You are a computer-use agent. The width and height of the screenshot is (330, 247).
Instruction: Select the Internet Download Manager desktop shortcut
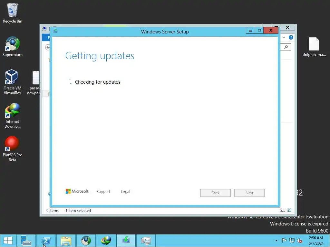click(x=13, y=115)
